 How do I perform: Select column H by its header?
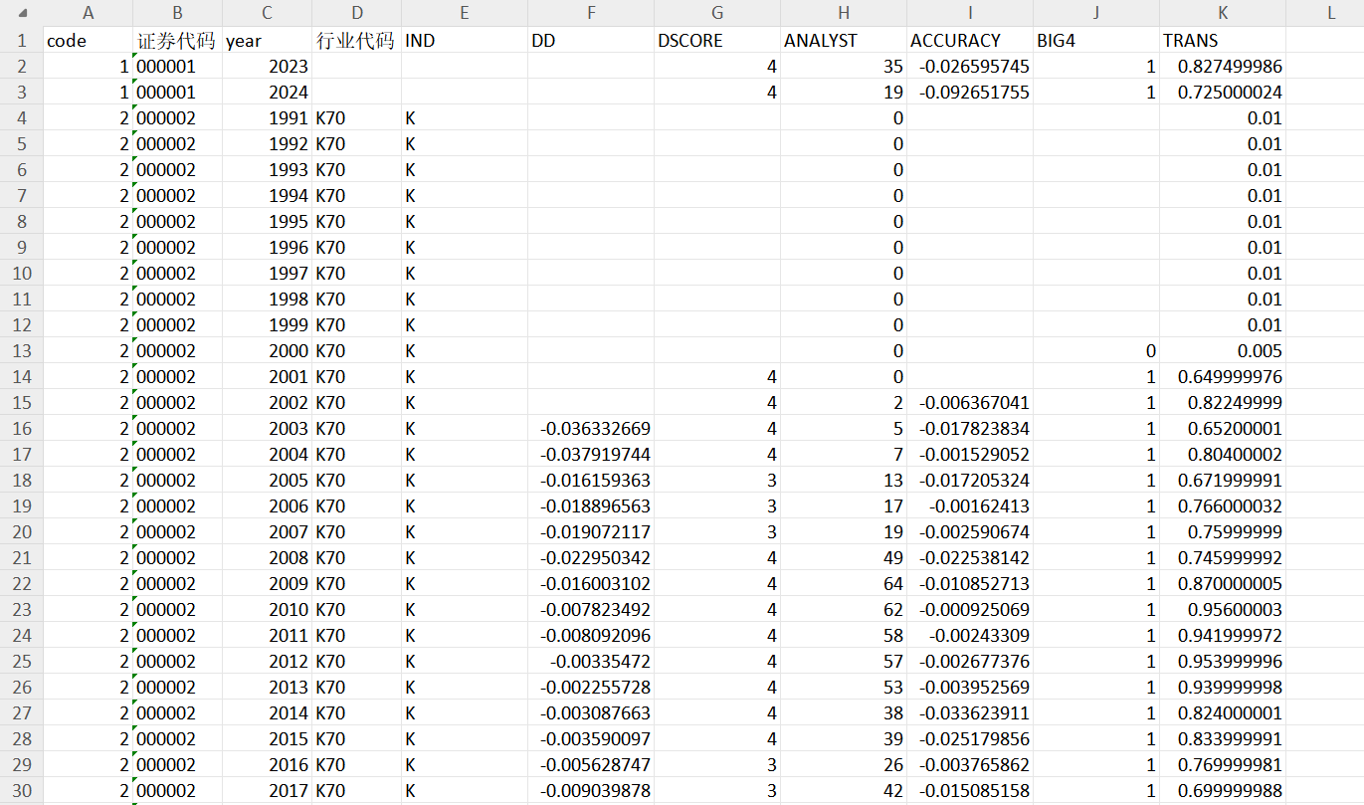pos(844,13)
